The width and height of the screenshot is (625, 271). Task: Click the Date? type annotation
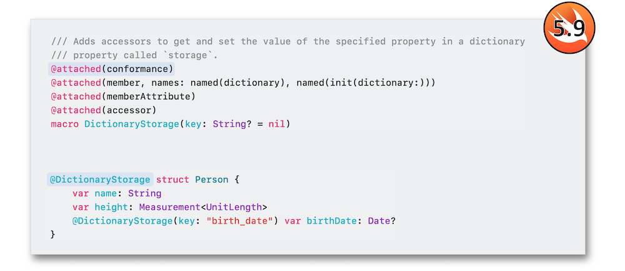click(381, 221)
